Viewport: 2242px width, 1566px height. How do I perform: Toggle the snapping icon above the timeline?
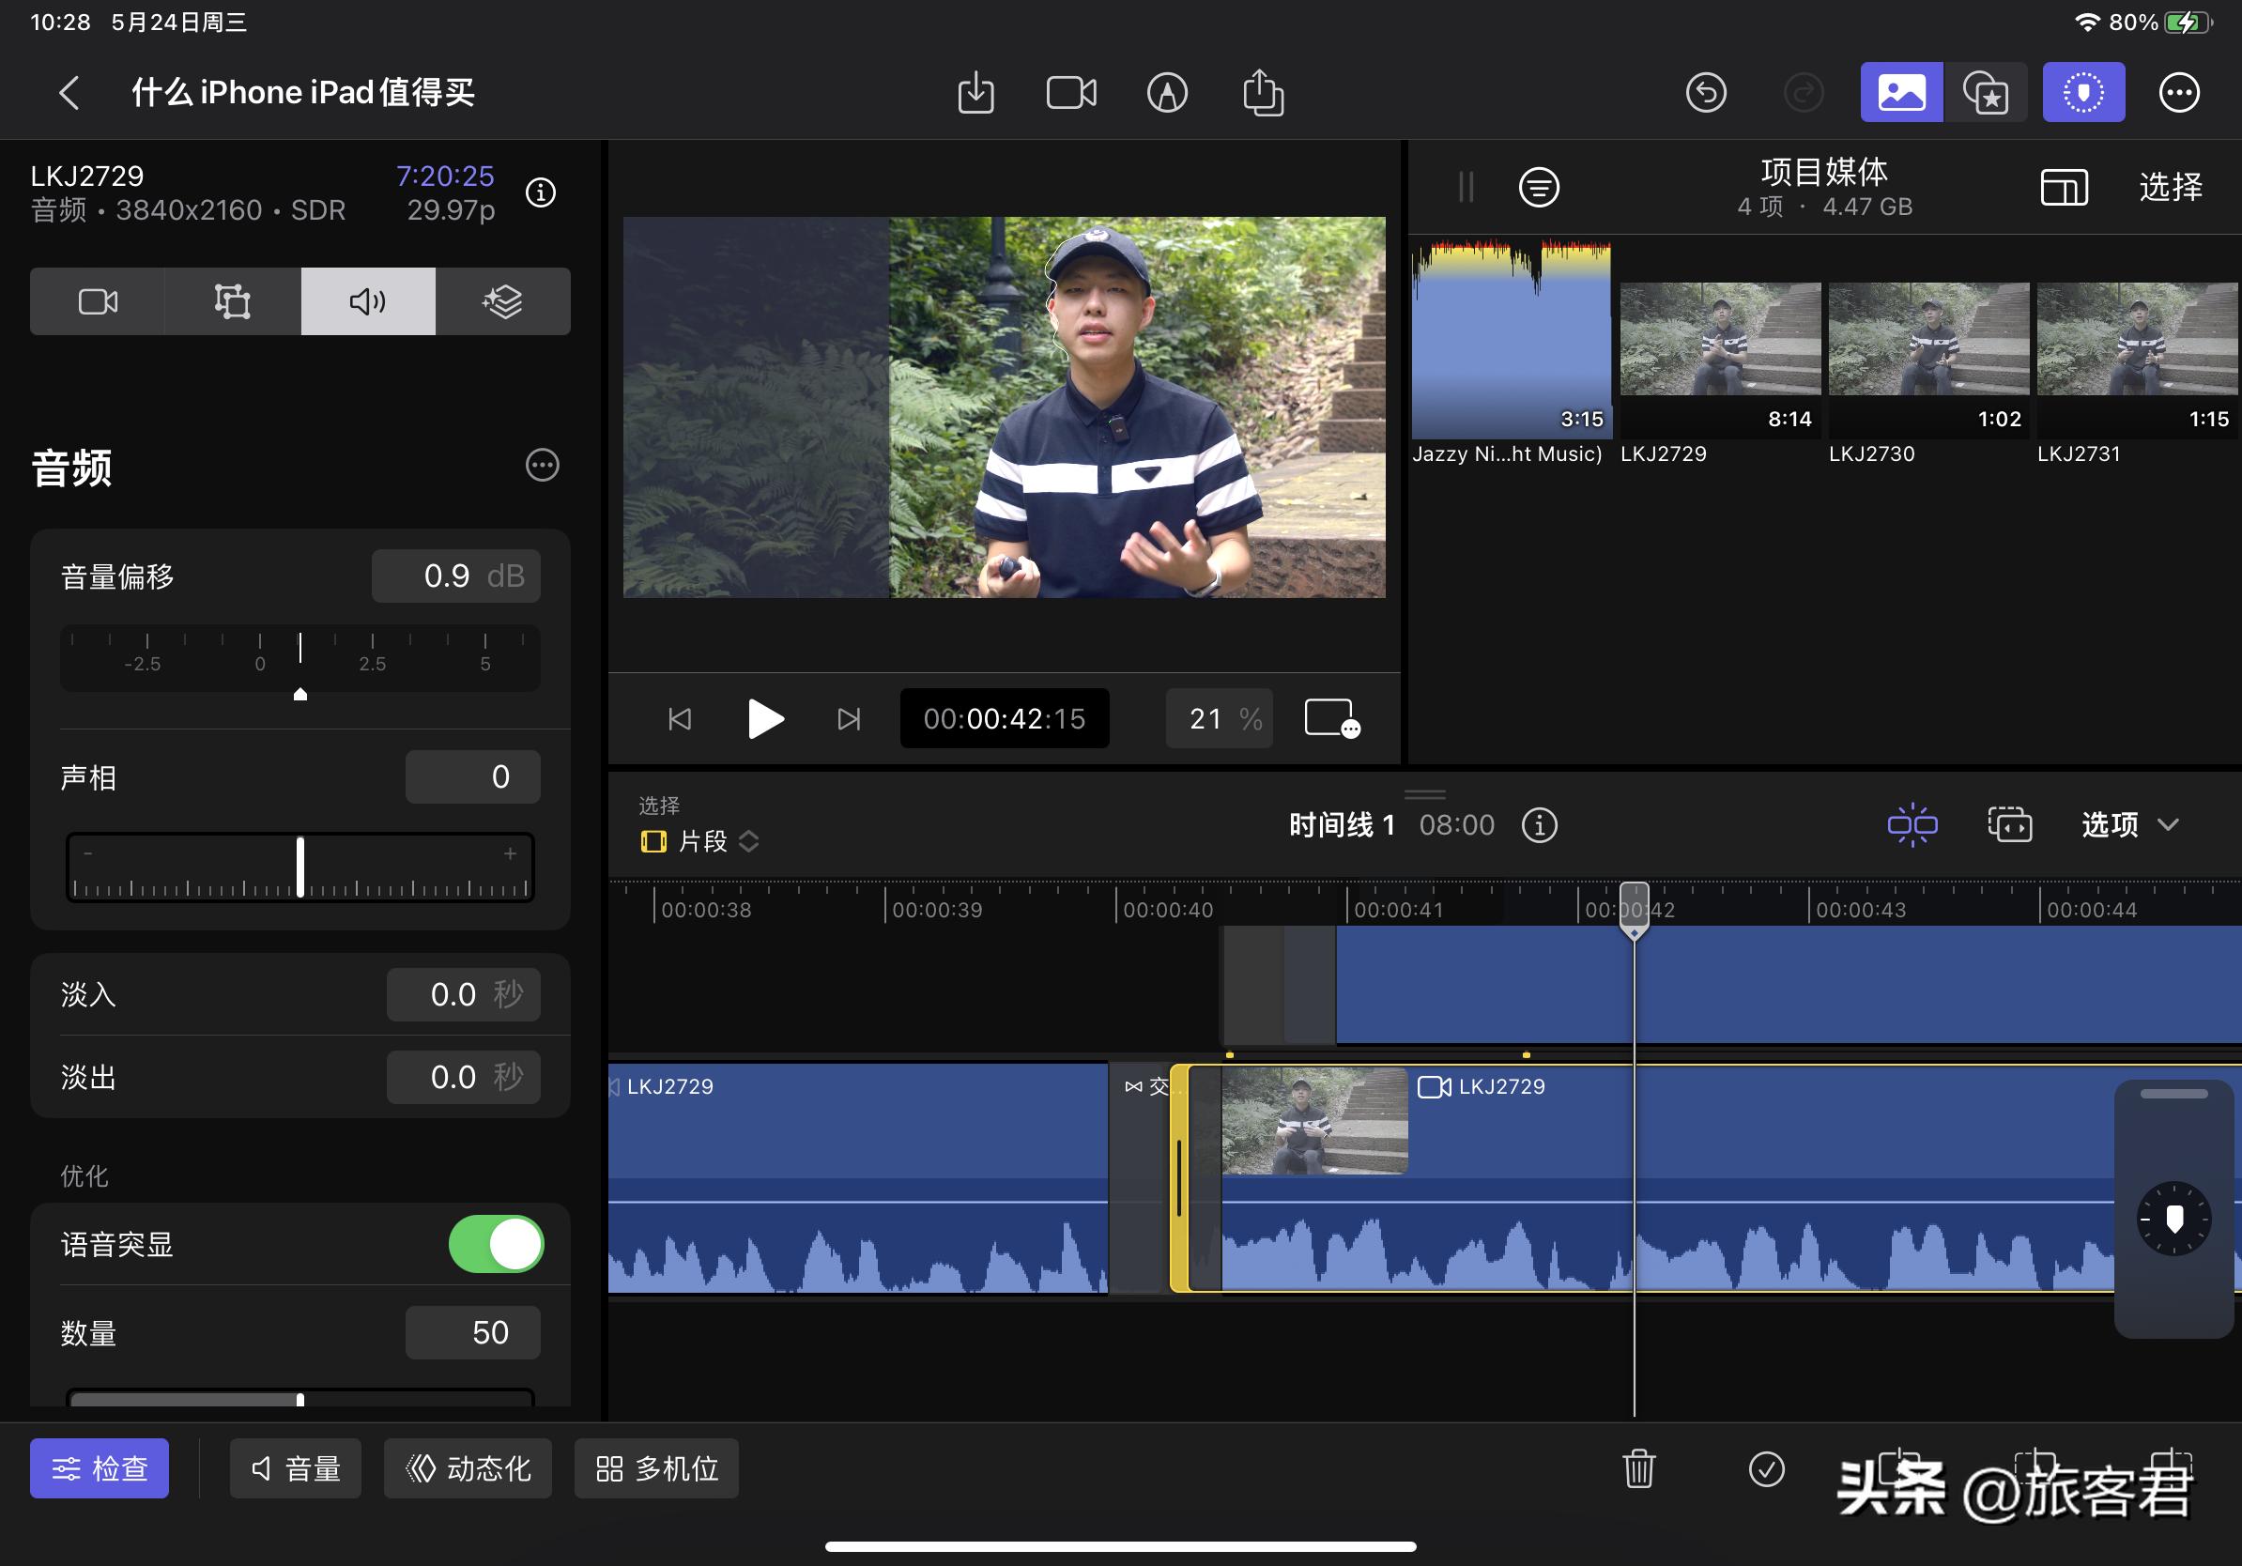click(1912, 825)
